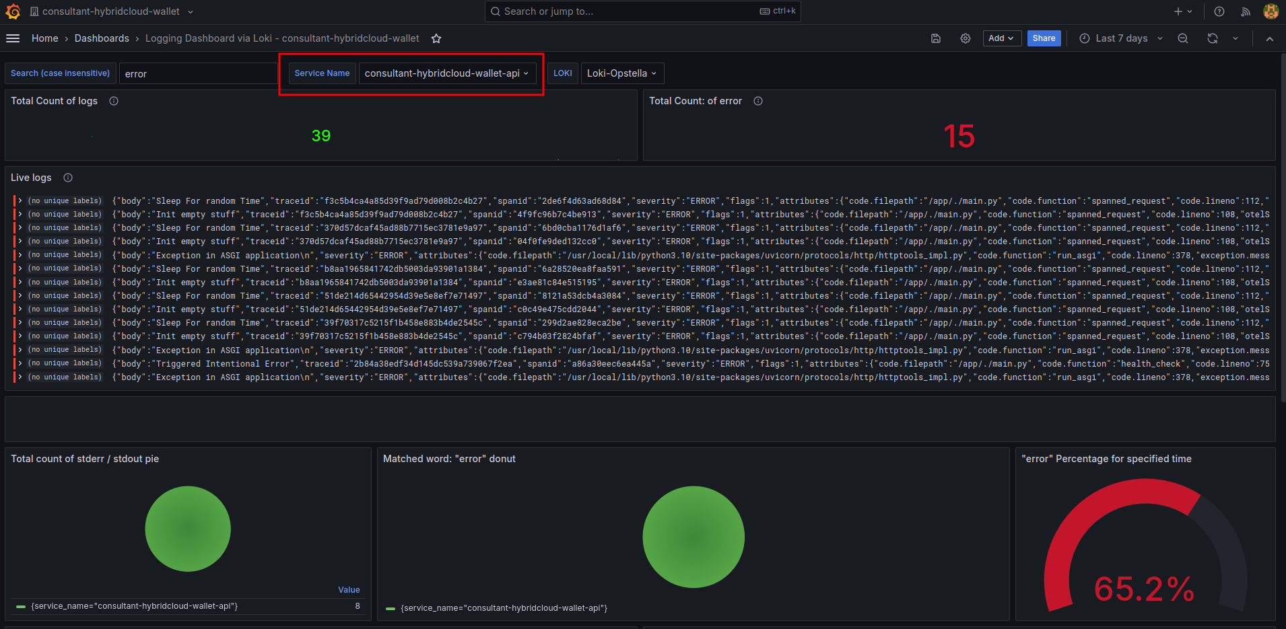Toggle error donut legend series consultant-hybridcloud-wallet-api
Viewport: 1286px width, 629px height.
click(x=504, y=608)
